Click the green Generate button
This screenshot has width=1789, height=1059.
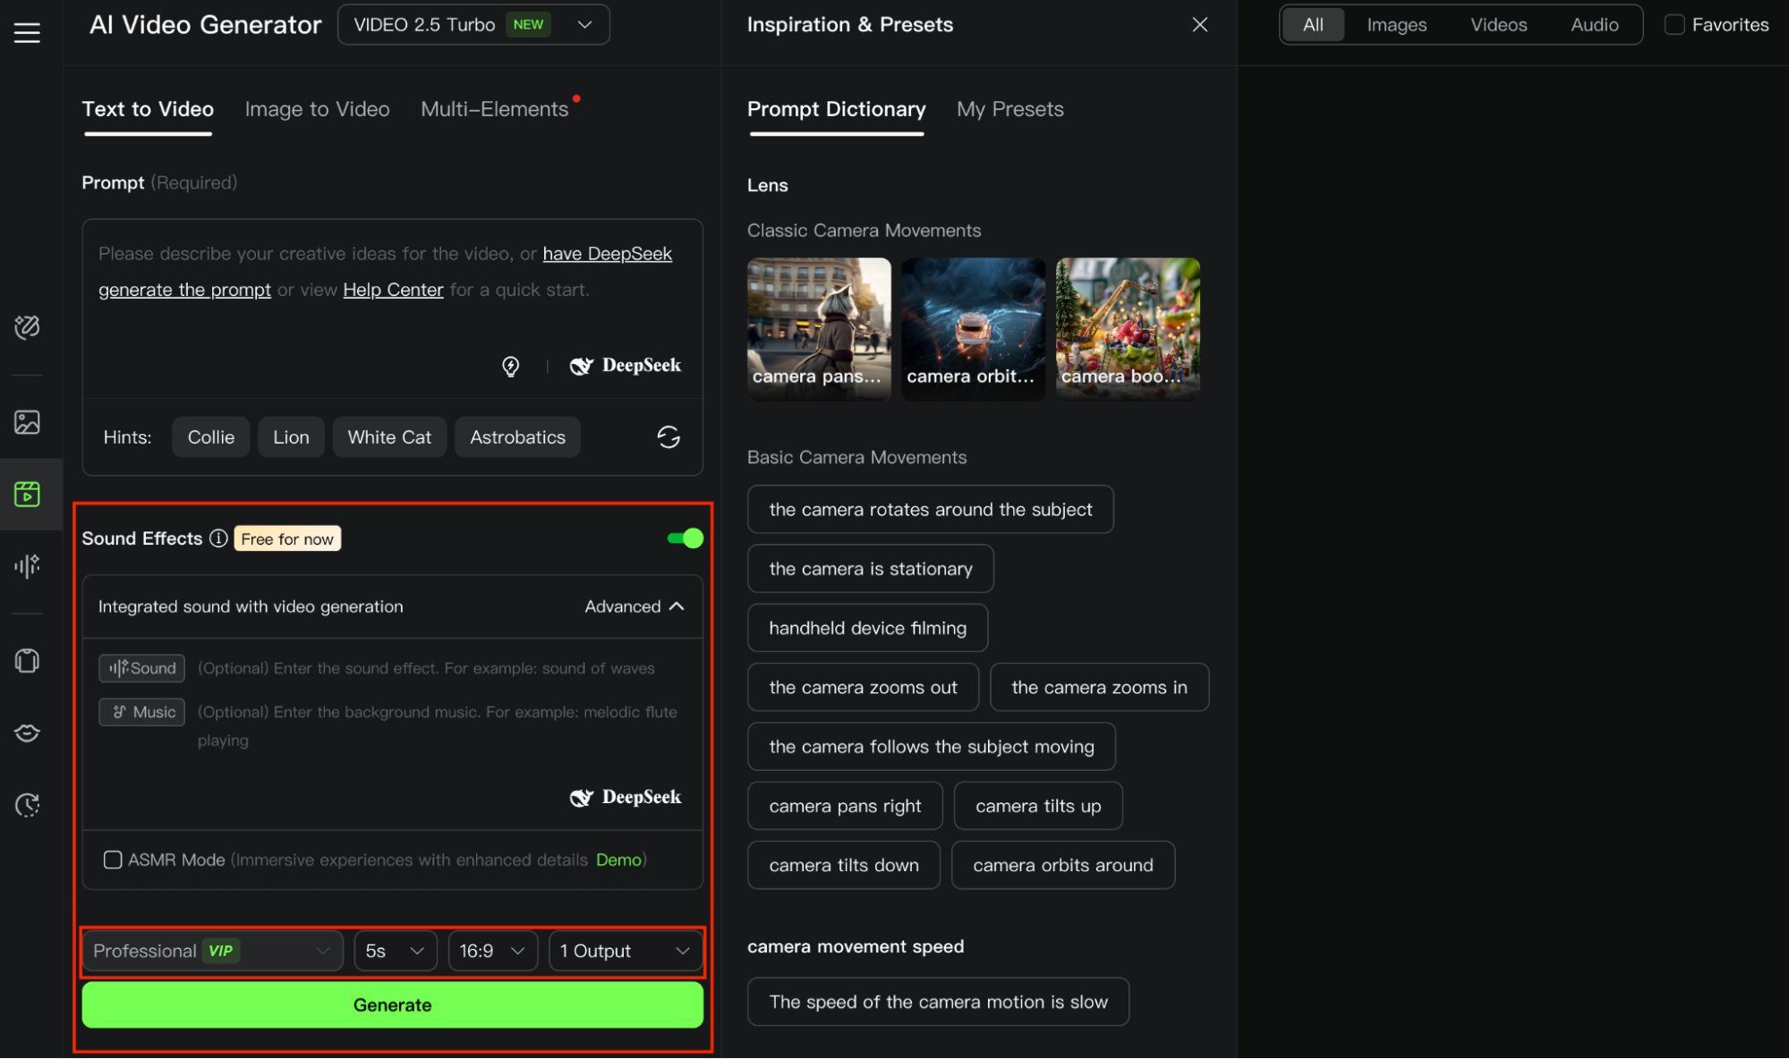(x=392, y=1004)
